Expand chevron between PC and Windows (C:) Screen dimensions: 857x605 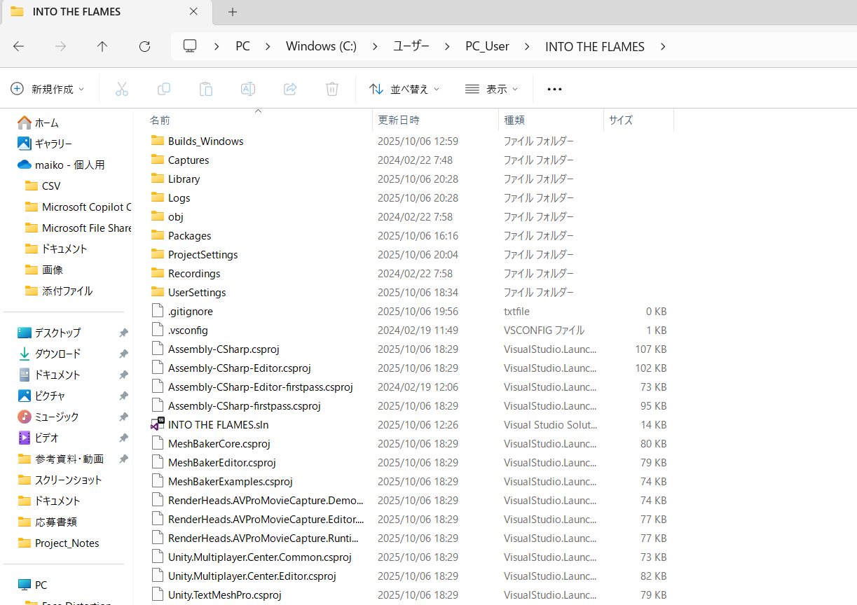point(268,46)
